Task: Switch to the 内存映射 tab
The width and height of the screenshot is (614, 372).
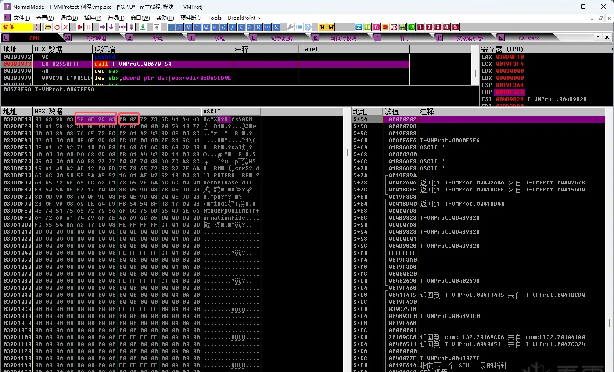Action: [95, 38]
